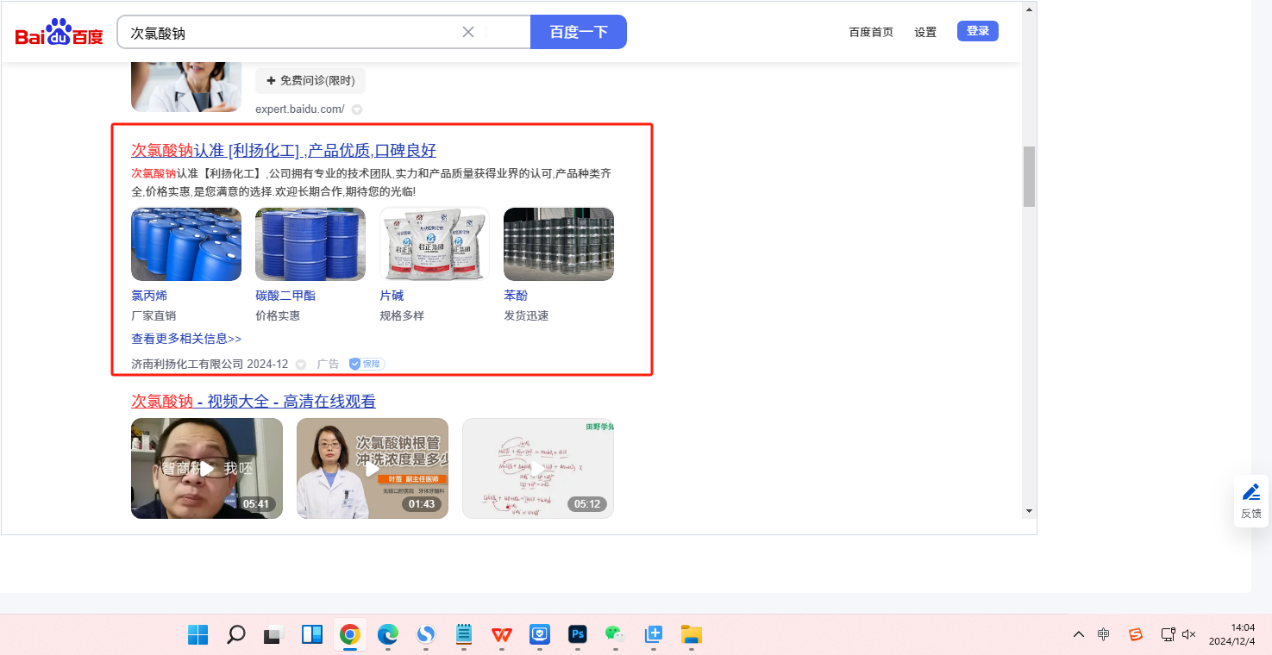
Task: Open the 设置 menu
Action: pos(925,33)
